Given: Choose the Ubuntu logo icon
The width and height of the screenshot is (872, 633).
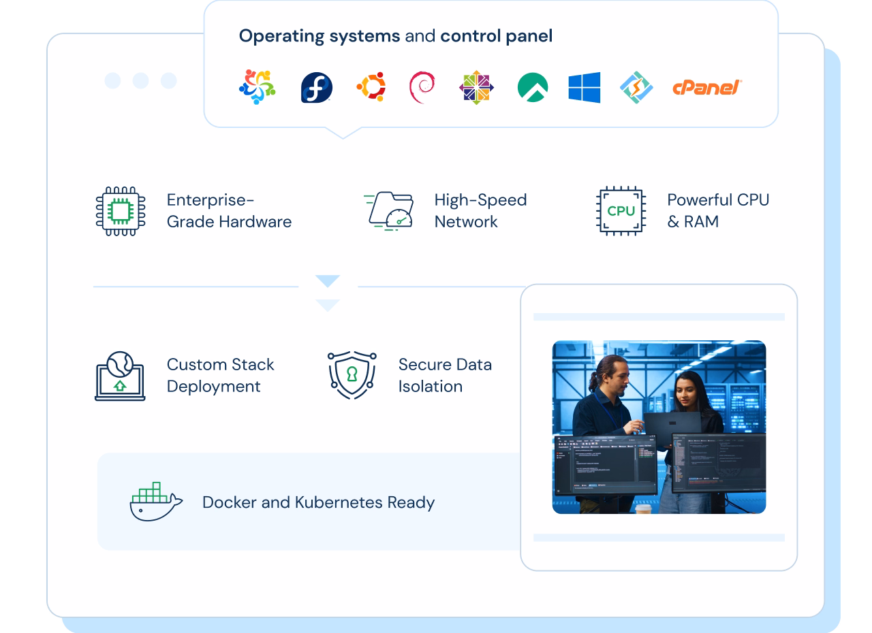Looking at the screenshot, I should tap(371, 87).
